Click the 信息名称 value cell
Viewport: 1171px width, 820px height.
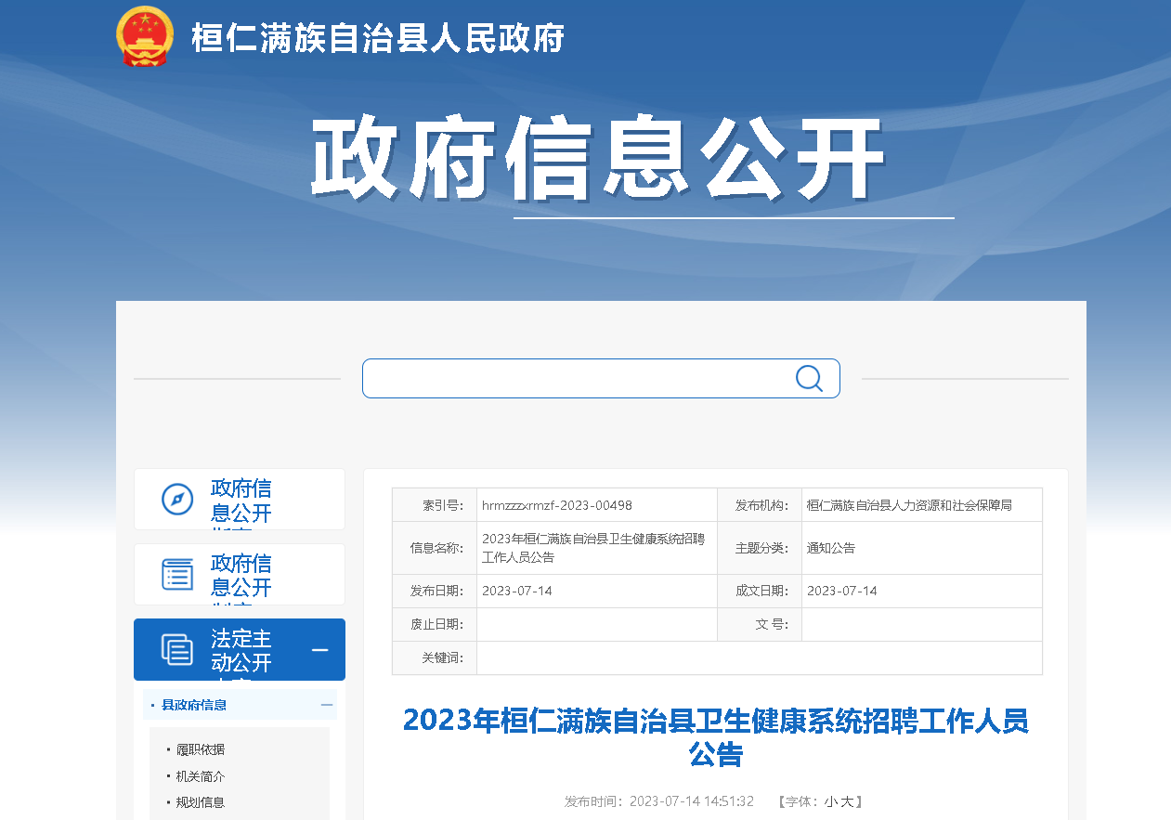597,548
